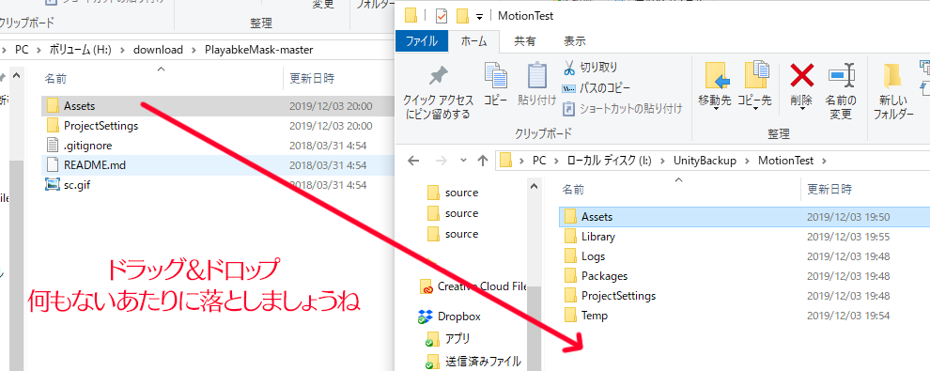Expand the chevron after UnityBackup breadcrumb
Image resolution: width=930 pixels, height=371 pixels.
(x=747, y=160)
